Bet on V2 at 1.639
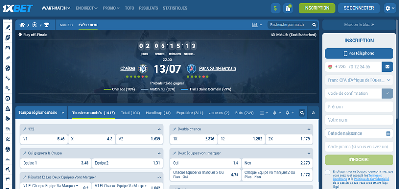The width and height of the screenshot is (399, 189). pos(139,139)
